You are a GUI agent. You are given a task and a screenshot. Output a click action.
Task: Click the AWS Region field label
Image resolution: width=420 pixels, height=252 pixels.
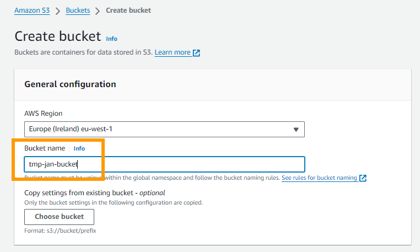click(43, 113)
